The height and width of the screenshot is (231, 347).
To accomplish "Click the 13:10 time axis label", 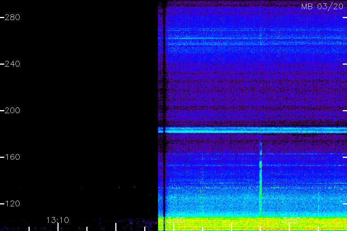I will (57, 220).
